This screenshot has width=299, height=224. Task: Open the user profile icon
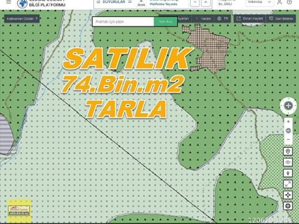(x=279, y=2)
